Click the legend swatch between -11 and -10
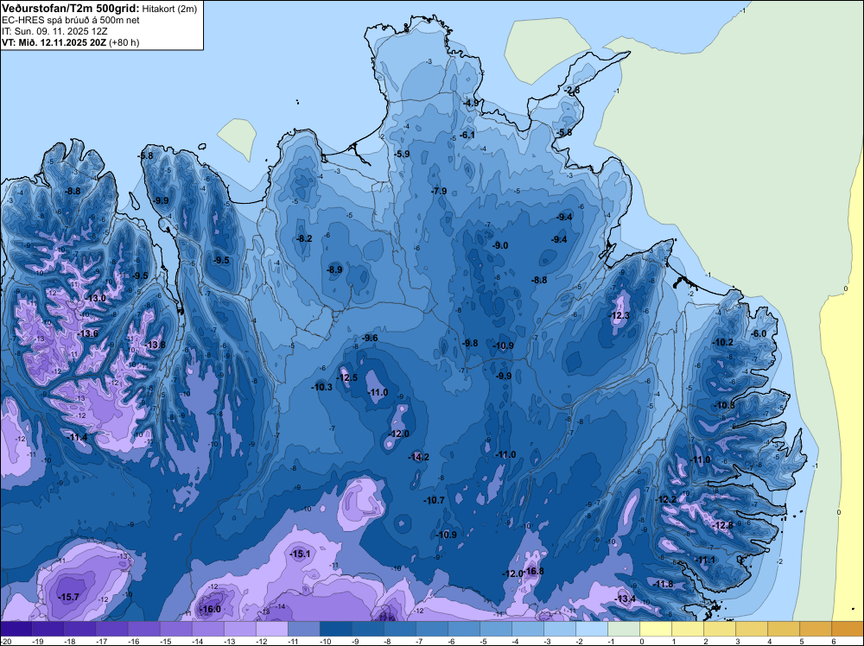The width and height of the screenshot is (864, 646). pyautogui.click(x=304, y=629)
